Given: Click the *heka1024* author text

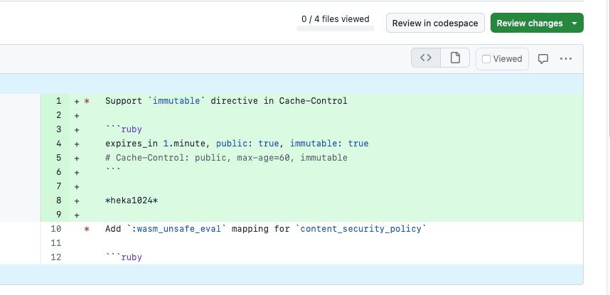Looking at the screenshot, I should coord(132,200).
